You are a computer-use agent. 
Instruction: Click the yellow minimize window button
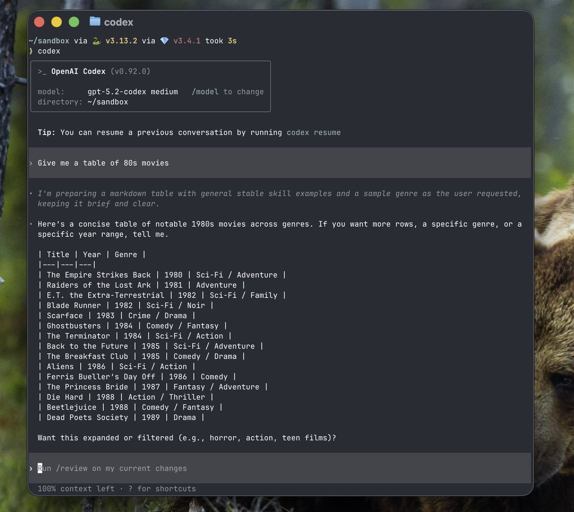56,22
